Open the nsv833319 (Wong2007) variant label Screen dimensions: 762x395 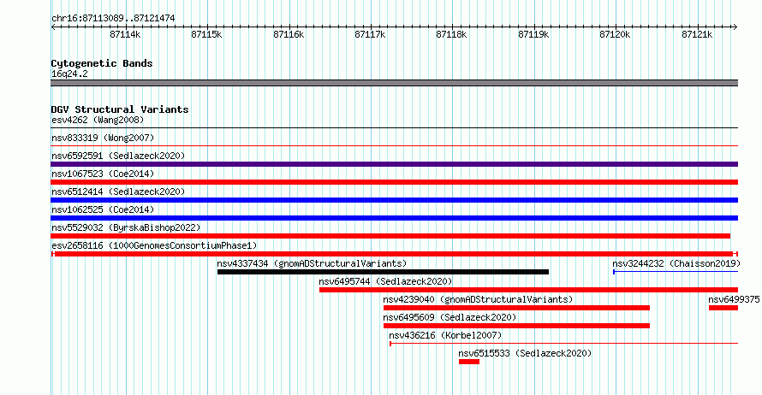click(103, 138)
